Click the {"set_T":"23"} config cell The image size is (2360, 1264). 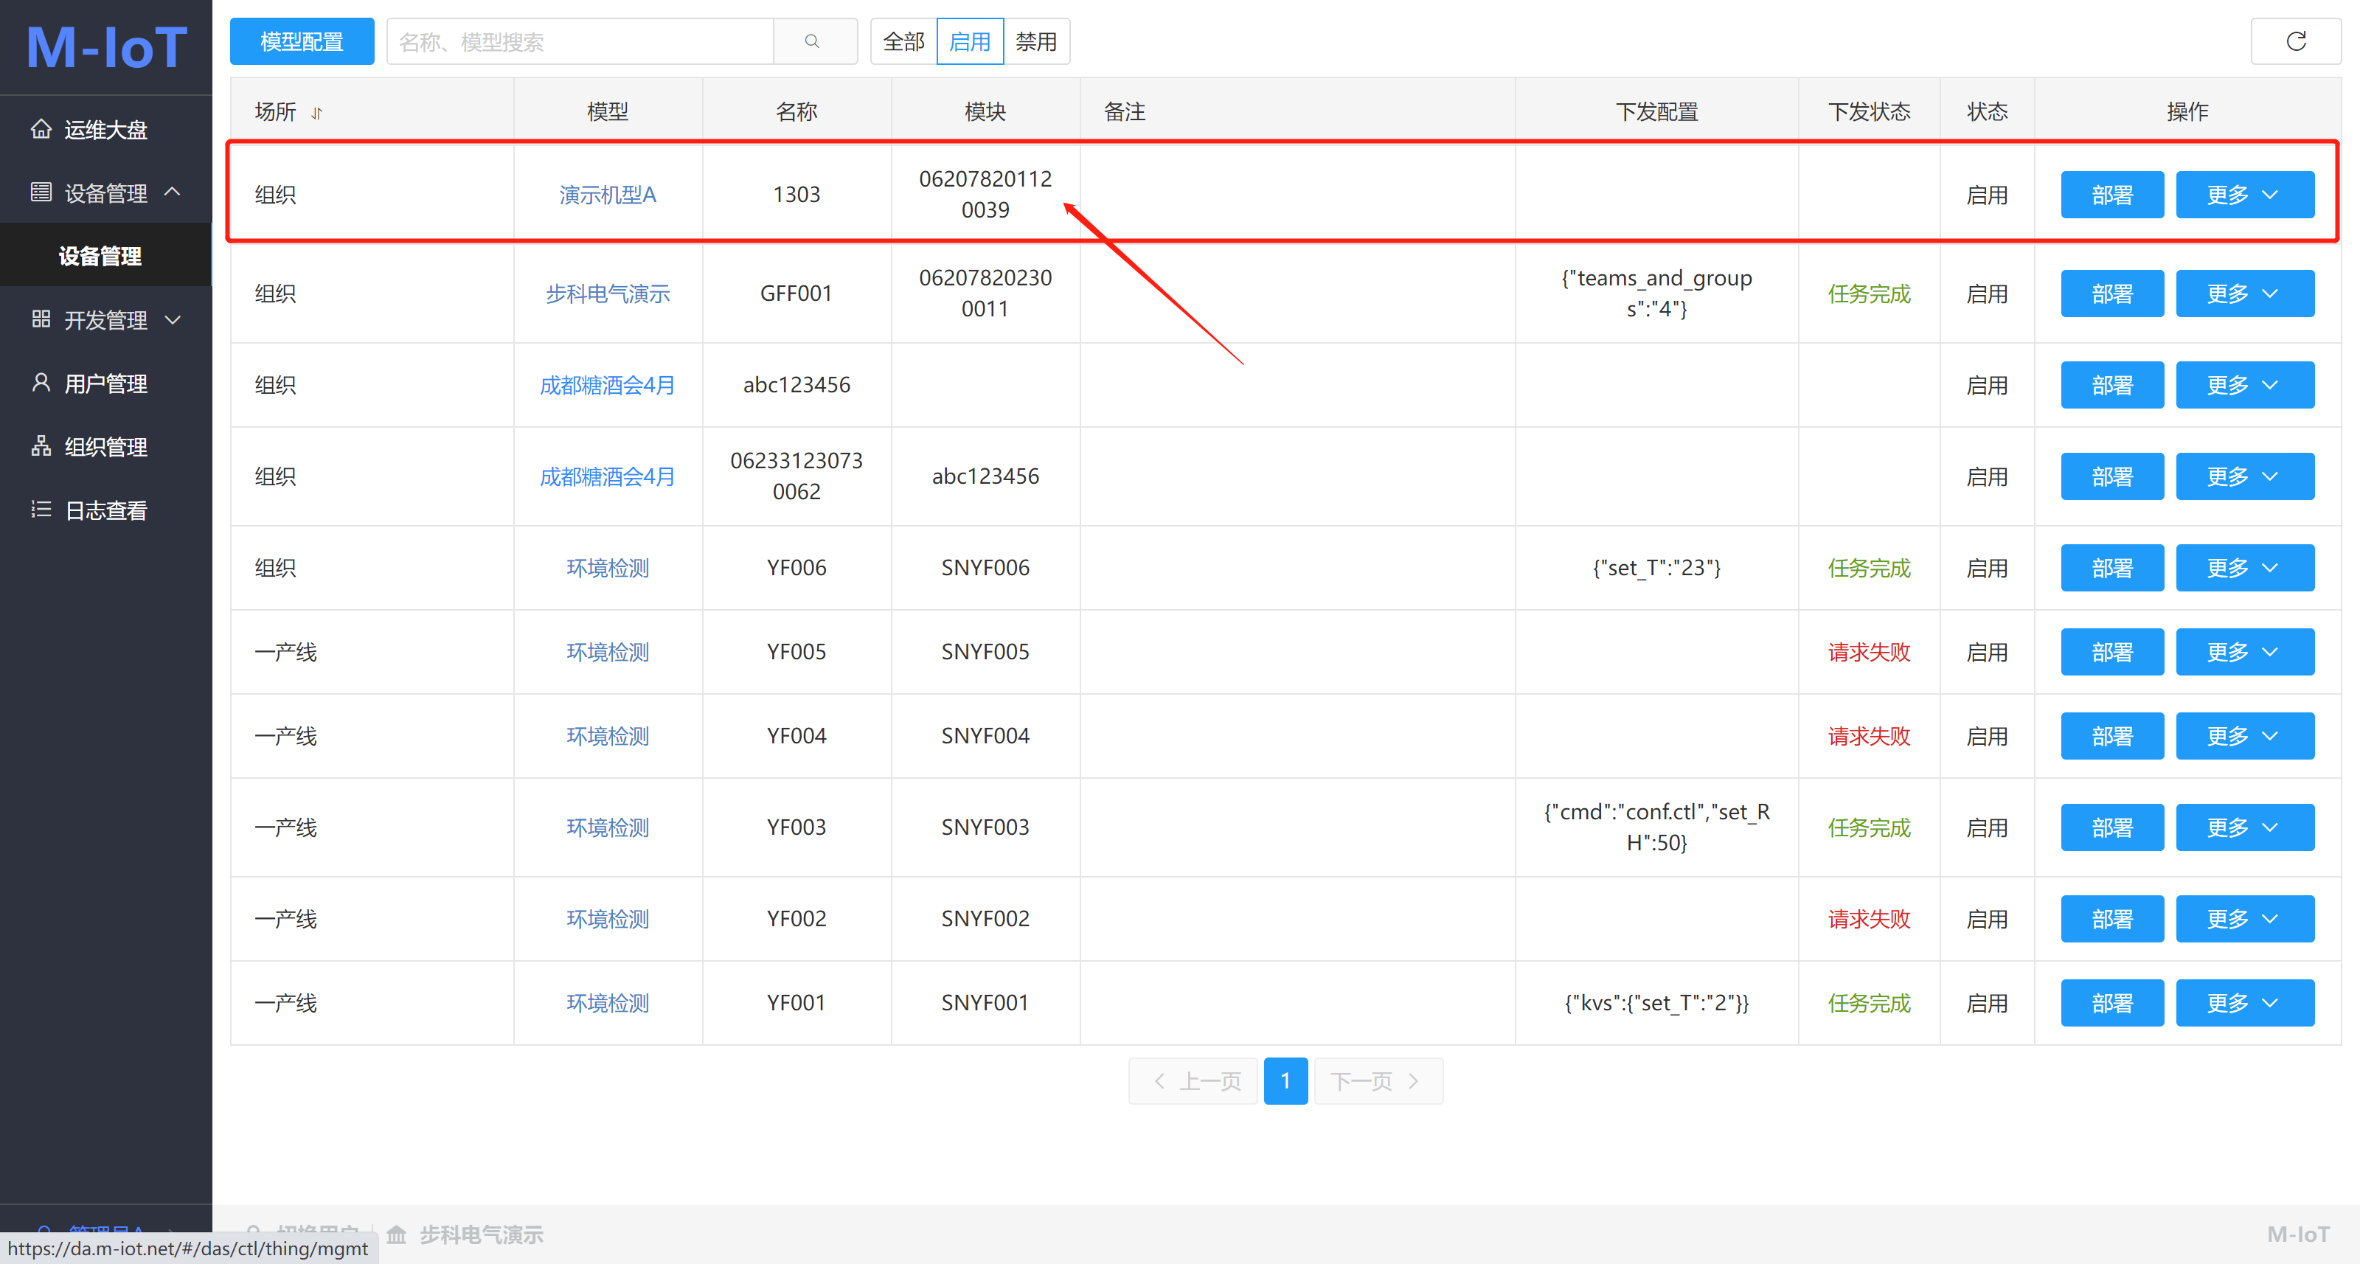1656,568
